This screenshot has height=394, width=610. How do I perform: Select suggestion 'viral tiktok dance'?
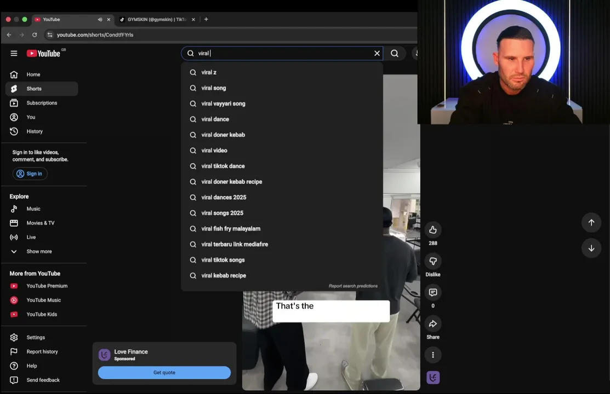pos(282,166)
